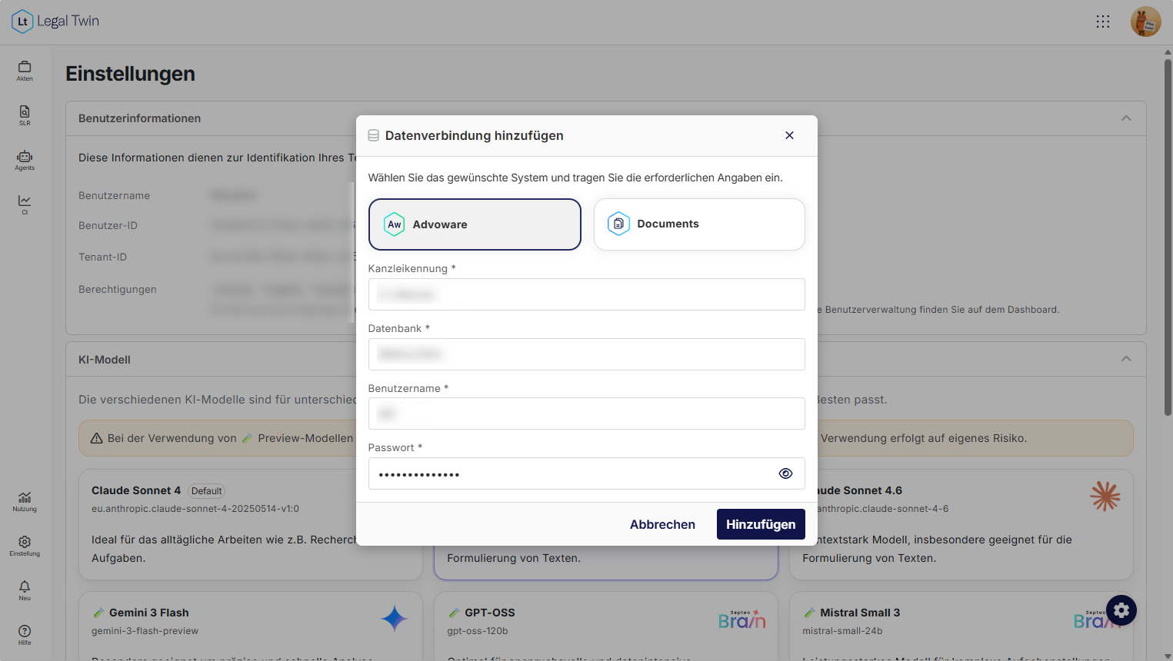
Task: Click the floating gear settings button
Action: pos(1121,610)
